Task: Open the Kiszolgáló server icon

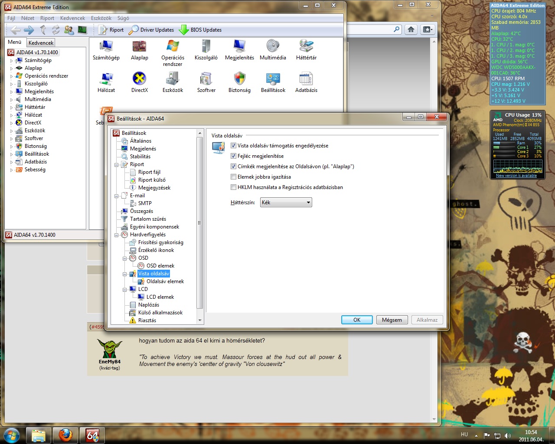Action: [x=206, y=50]
